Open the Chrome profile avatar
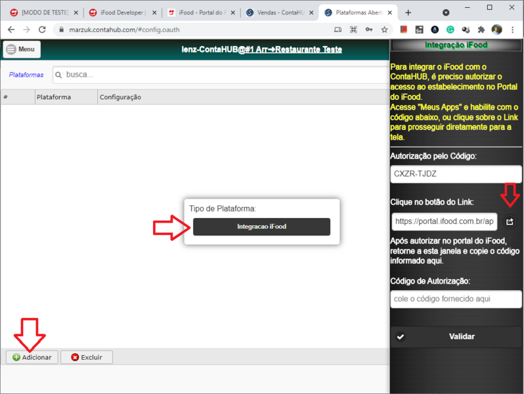524x394 pixels. coord(497,30)
